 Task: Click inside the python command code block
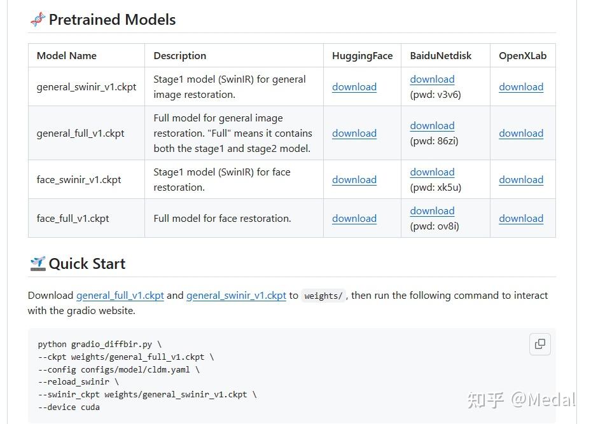coord(254,375)
